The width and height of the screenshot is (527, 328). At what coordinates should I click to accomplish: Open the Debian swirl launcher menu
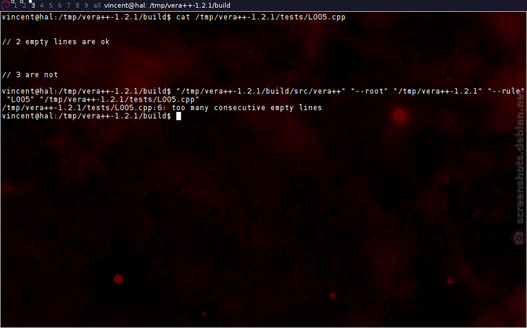[x=5, y=5]
